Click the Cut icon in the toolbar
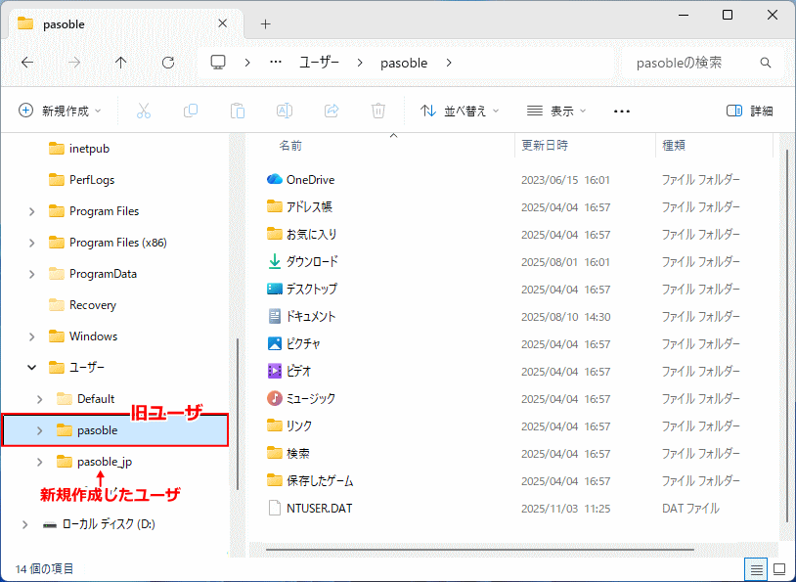The image size is (796, 582). tap(145, 111)
